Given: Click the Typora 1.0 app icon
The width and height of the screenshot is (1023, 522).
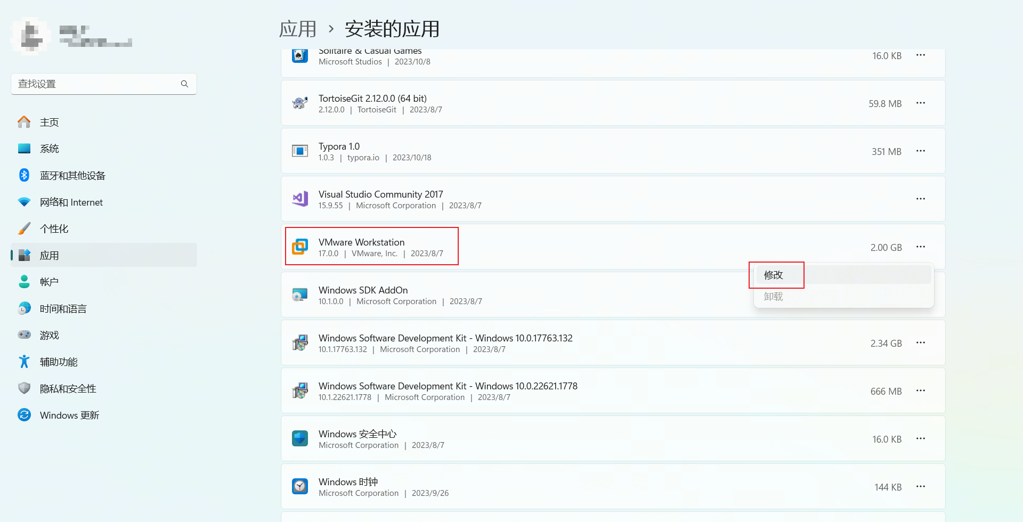Looking at the screenshot, I should click(x=300, y=151).
